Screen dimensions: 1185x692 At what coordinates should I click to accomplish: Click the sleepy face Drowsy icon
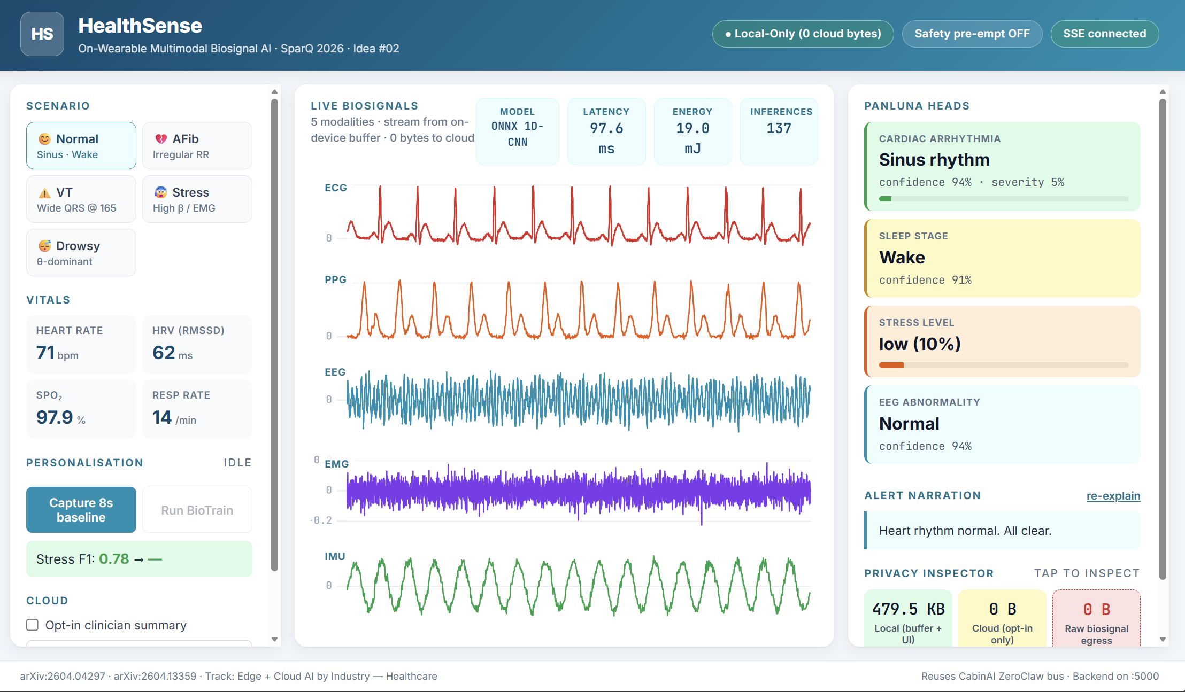coord(45,246)
